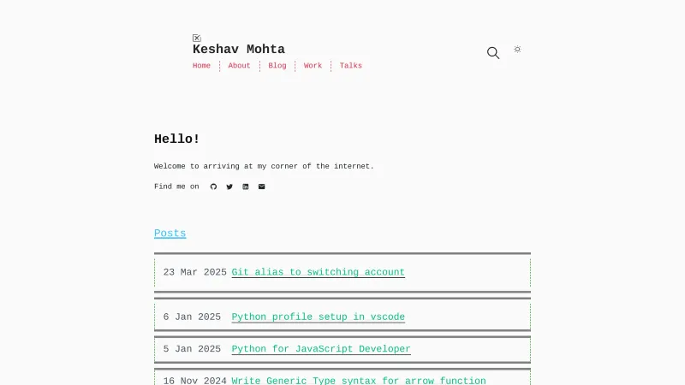Go to the Home nav item
This screenshot has width=685, height=385.
point(201,66)
